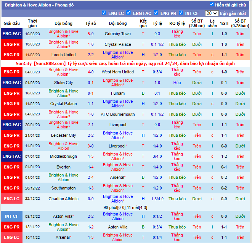Click the 5-0 score against Grimsby Town
Screen dimensions: 252x243
[90, 34]
